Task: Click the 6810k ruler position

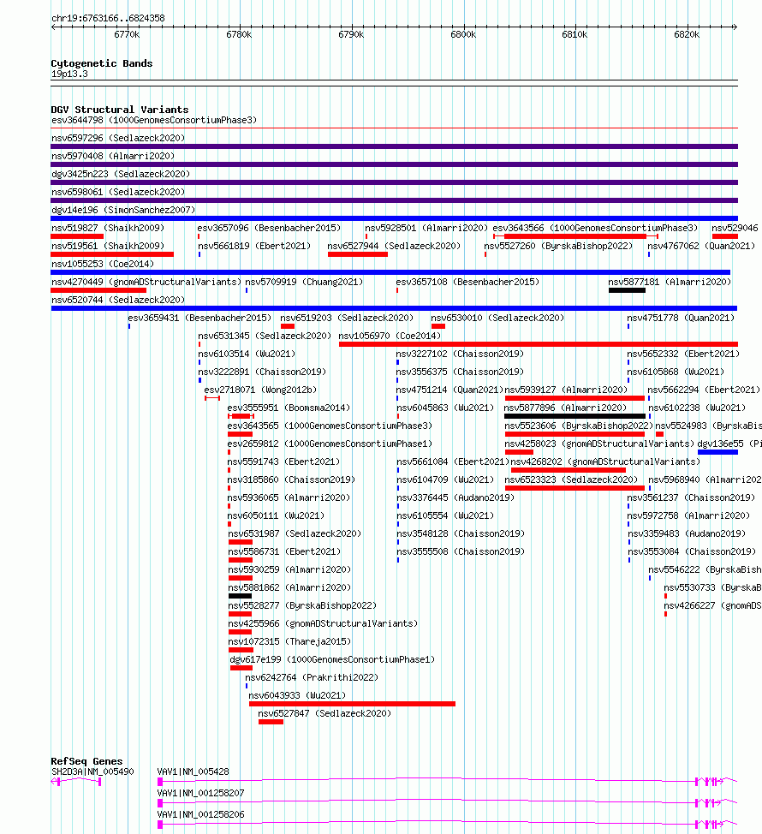Action: tap(574, 34)
